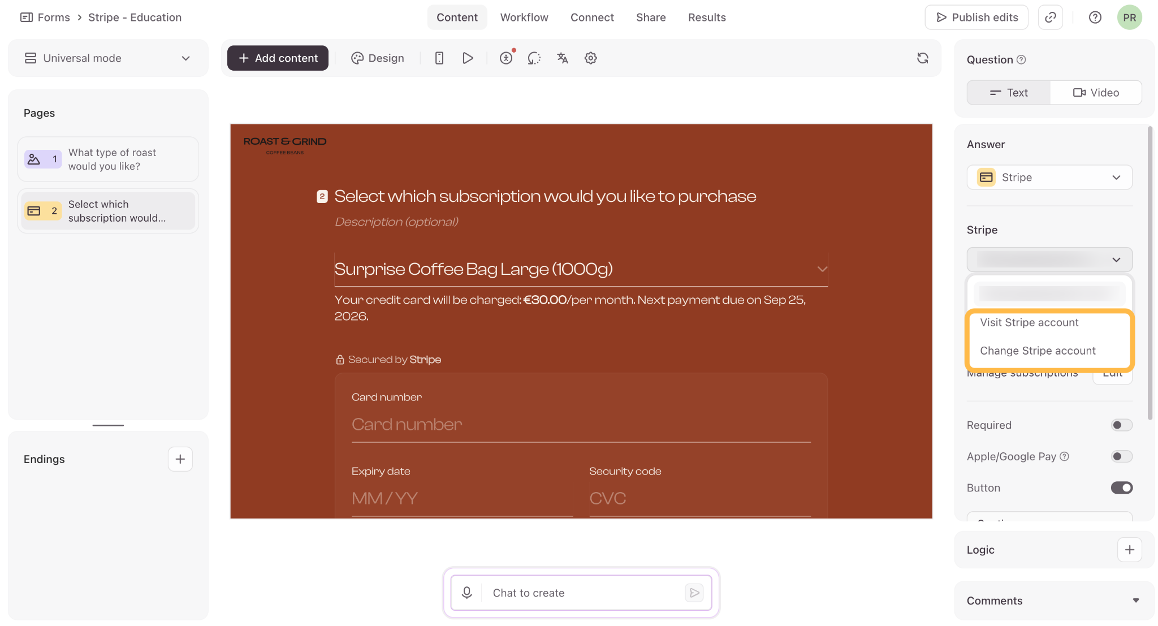The image size is (1158, 626).
Task: Open the form settings gear icon
Action: click(591, 58)
